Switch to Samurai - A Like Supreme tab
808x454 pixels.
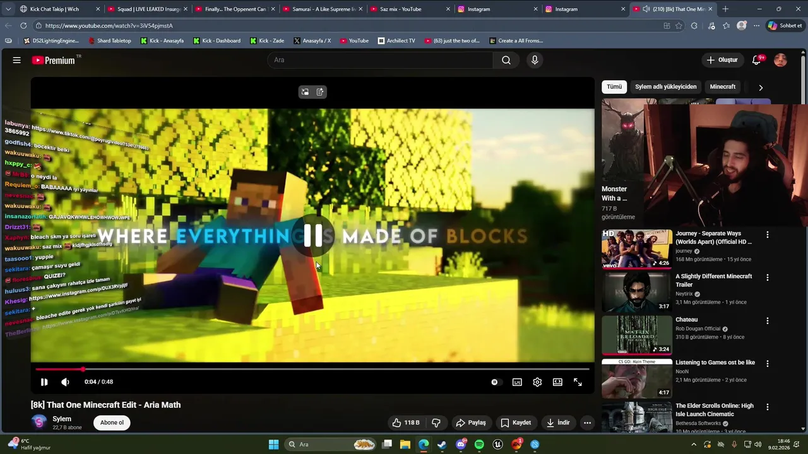(x=324, y=9)
